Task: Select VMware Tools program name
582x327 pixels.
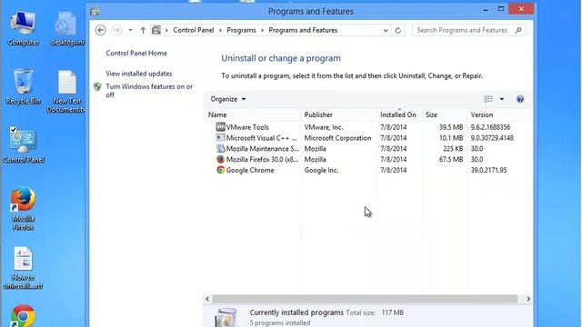Action: [x=247, y=127]
